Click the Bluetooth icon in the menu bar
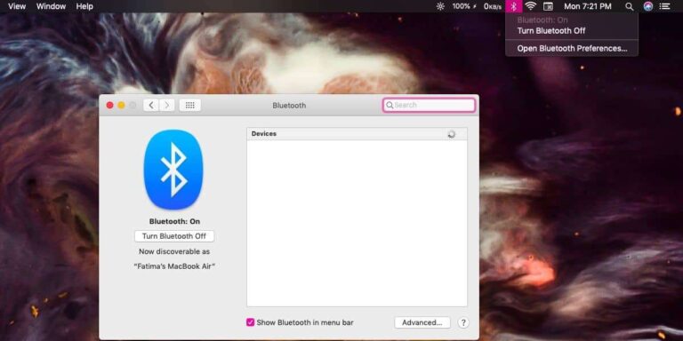Image resolution: width=683 pixels, height=341 pixels. 513,6
